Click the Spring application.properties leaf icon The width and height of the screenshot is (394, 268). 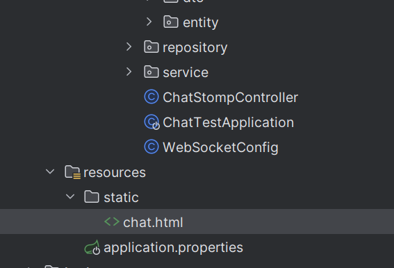[x=92, y=247]
